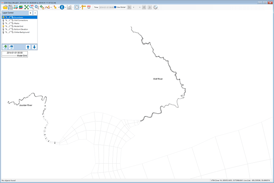Toggle visibility bulb of Model Grid layer

3,26
